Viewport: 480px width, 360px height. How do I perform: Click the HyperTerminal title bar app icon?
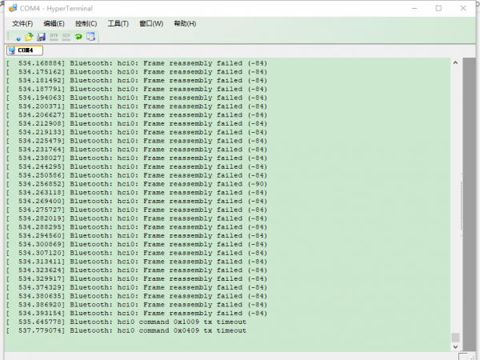[10, 8]
